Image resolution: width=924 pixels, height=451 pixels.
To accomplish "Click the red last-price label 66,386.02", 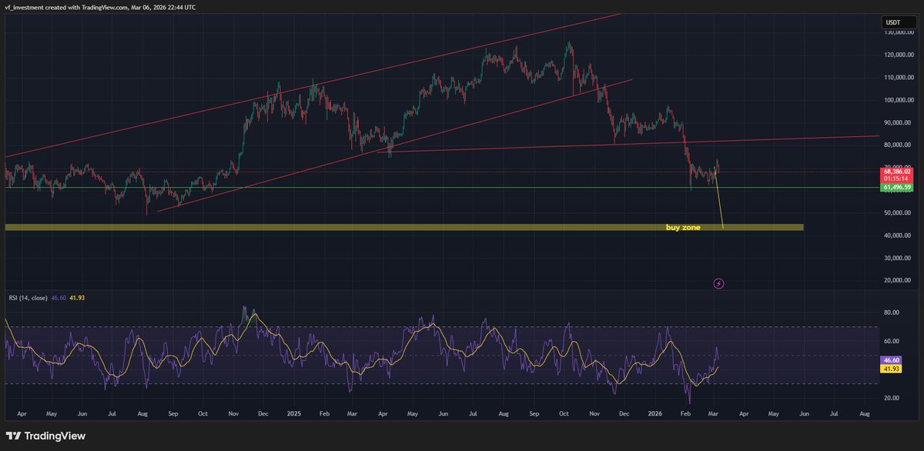I will pos(897,169).
